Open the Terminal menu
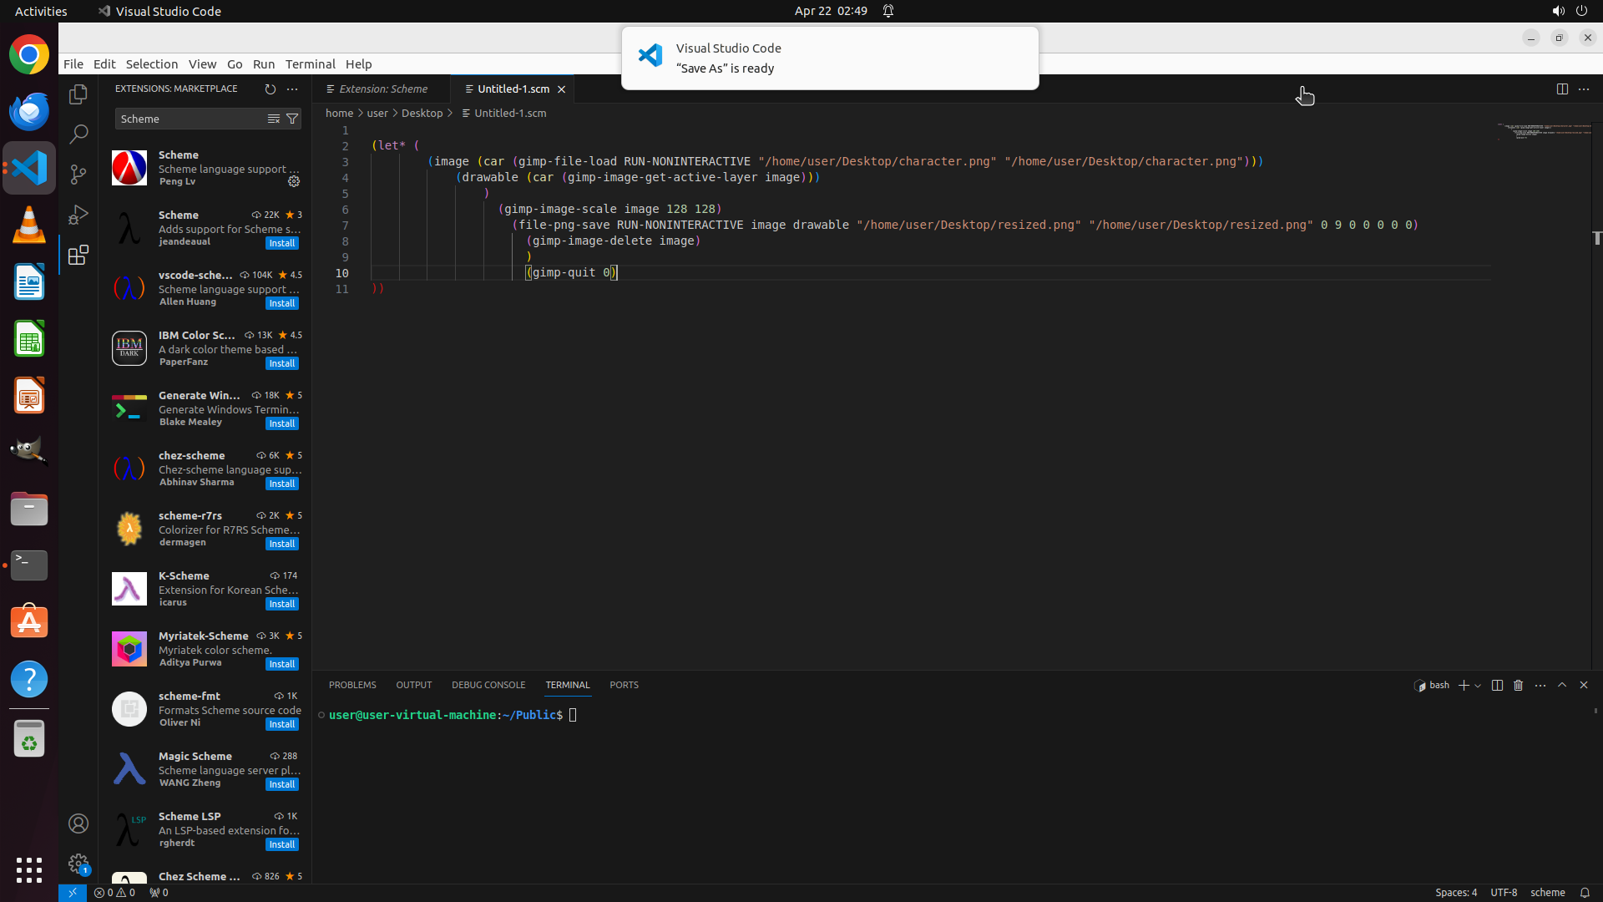 (x=310, y=63)
